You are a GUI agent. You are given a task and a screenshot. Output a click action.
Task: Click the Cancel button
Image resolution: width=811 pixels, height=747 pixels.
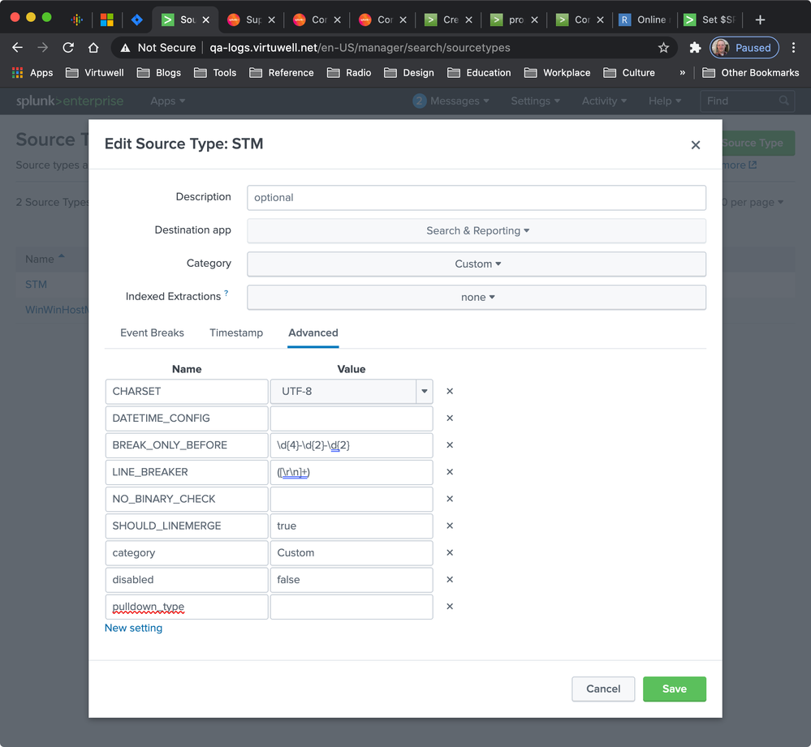click(x=603, y=689)
